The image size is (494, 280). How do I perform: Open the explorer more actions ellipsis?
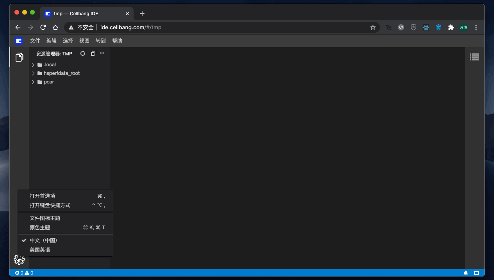102,53
